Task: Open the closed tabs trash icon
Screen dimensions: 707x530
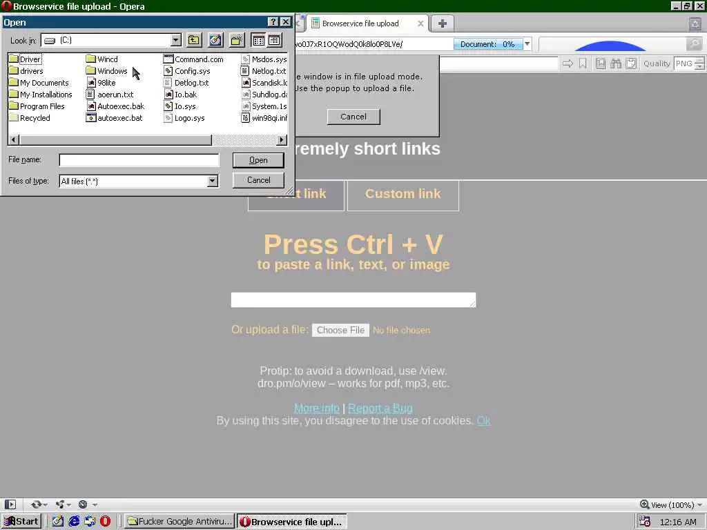Action: (x=695, y=23)
